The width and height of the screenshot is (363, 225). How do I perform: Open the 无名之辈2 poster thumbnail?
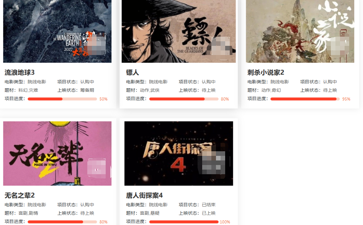(x=57, y=154)
